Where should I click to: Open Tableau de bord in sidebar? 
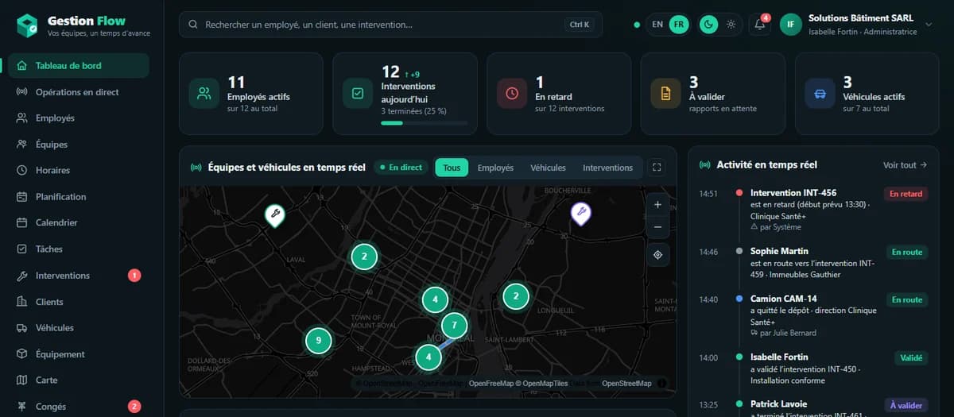pos(78,66)
